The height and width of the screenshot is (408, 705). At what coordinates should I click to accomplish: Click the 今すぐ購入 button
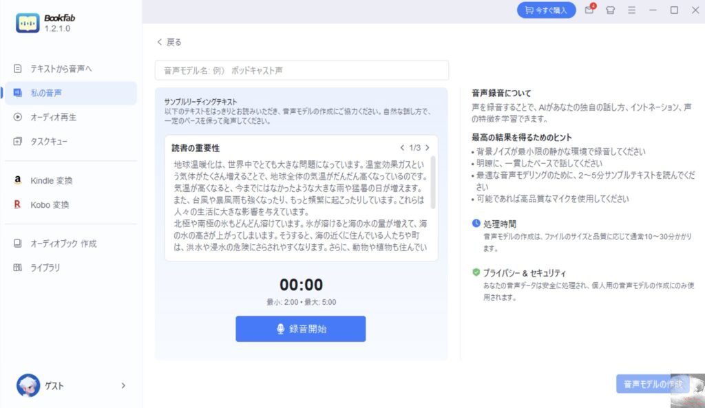tap(546, 10)
